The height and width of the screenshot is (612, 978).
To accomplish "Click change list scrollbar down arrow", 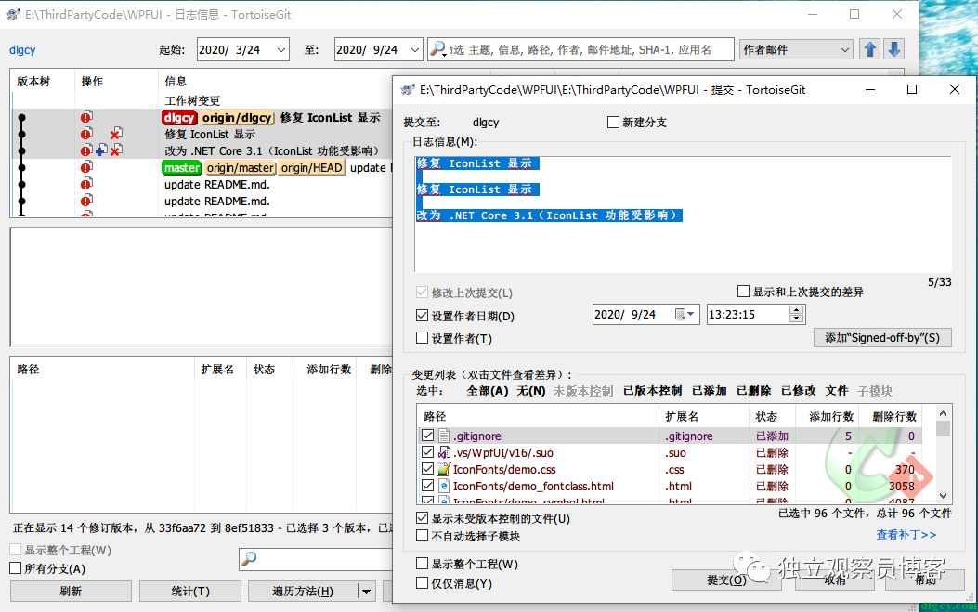I will [943, 496].
